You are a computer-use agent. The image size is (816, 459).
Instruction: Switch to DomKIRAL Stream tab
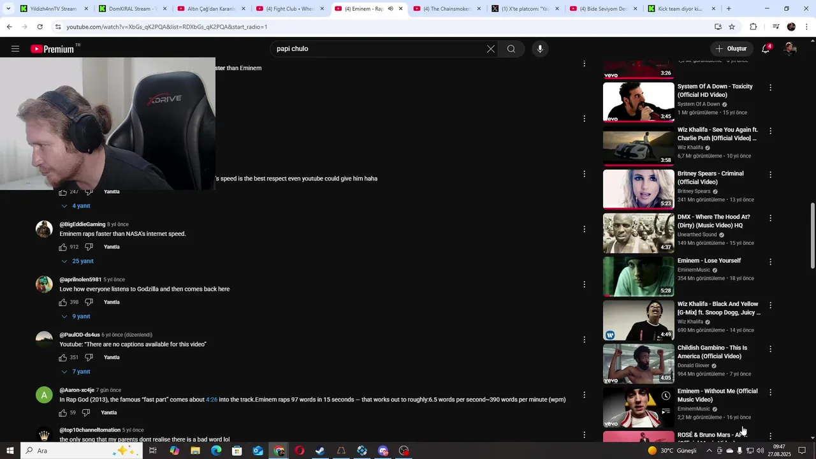[x=133, y=9]
